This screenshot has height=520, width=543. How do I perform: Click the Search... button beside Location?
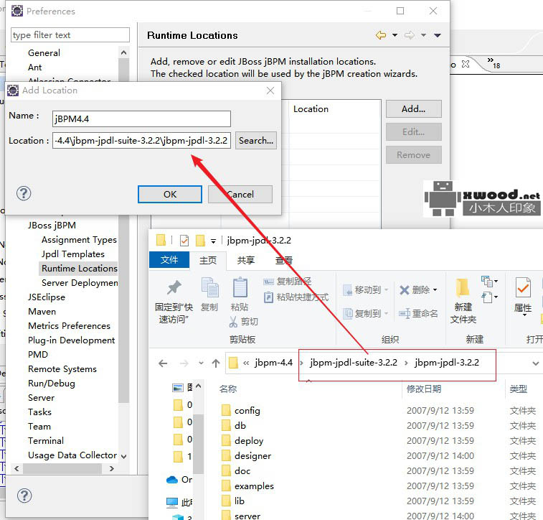click(x=256, y=141)
